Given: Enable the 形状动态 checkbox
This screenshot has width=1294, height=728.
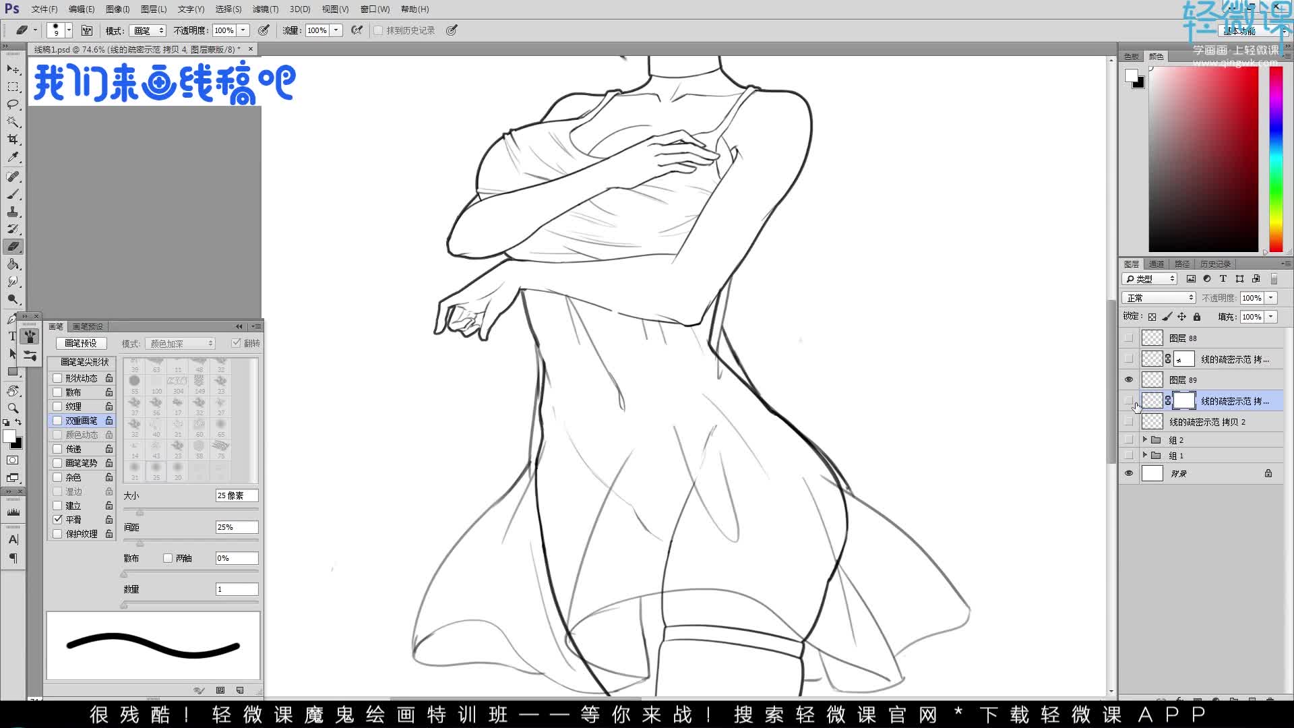Looking at the screenshot, I should click(58, 378).
